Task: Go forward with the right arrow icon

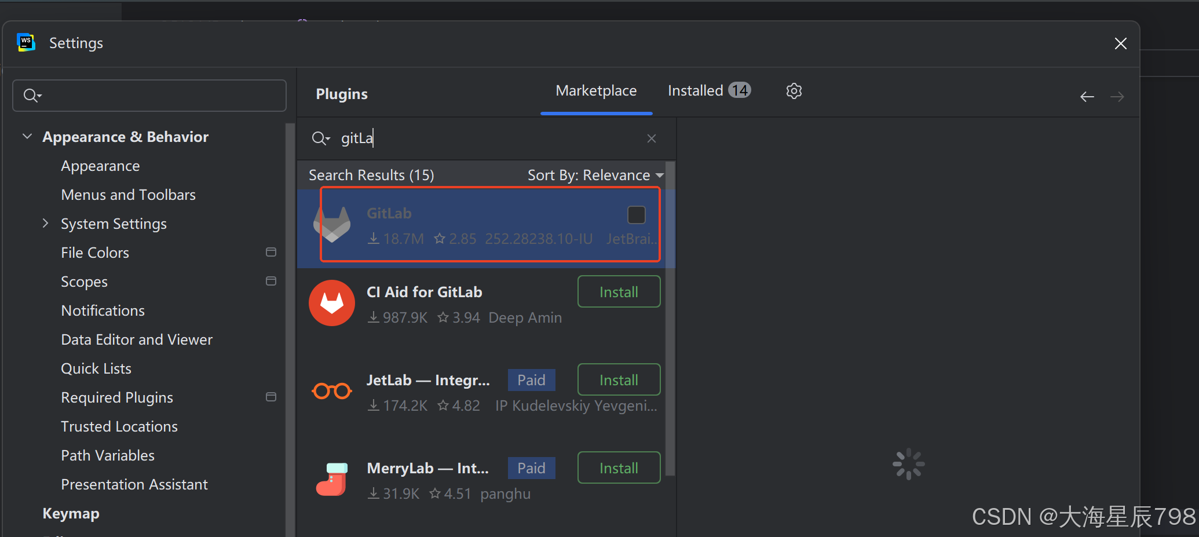Action: coord(1117,97)
